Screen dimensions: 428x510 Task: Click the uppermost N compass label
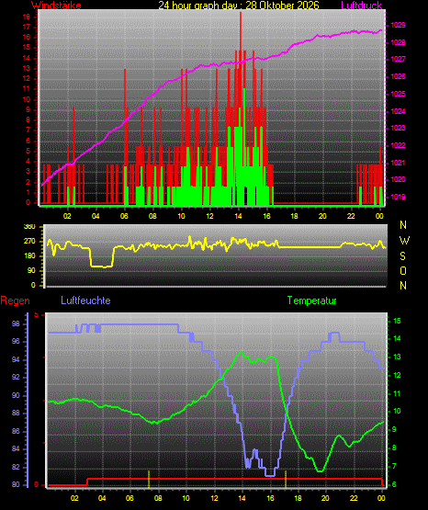(x=403, y=225)
